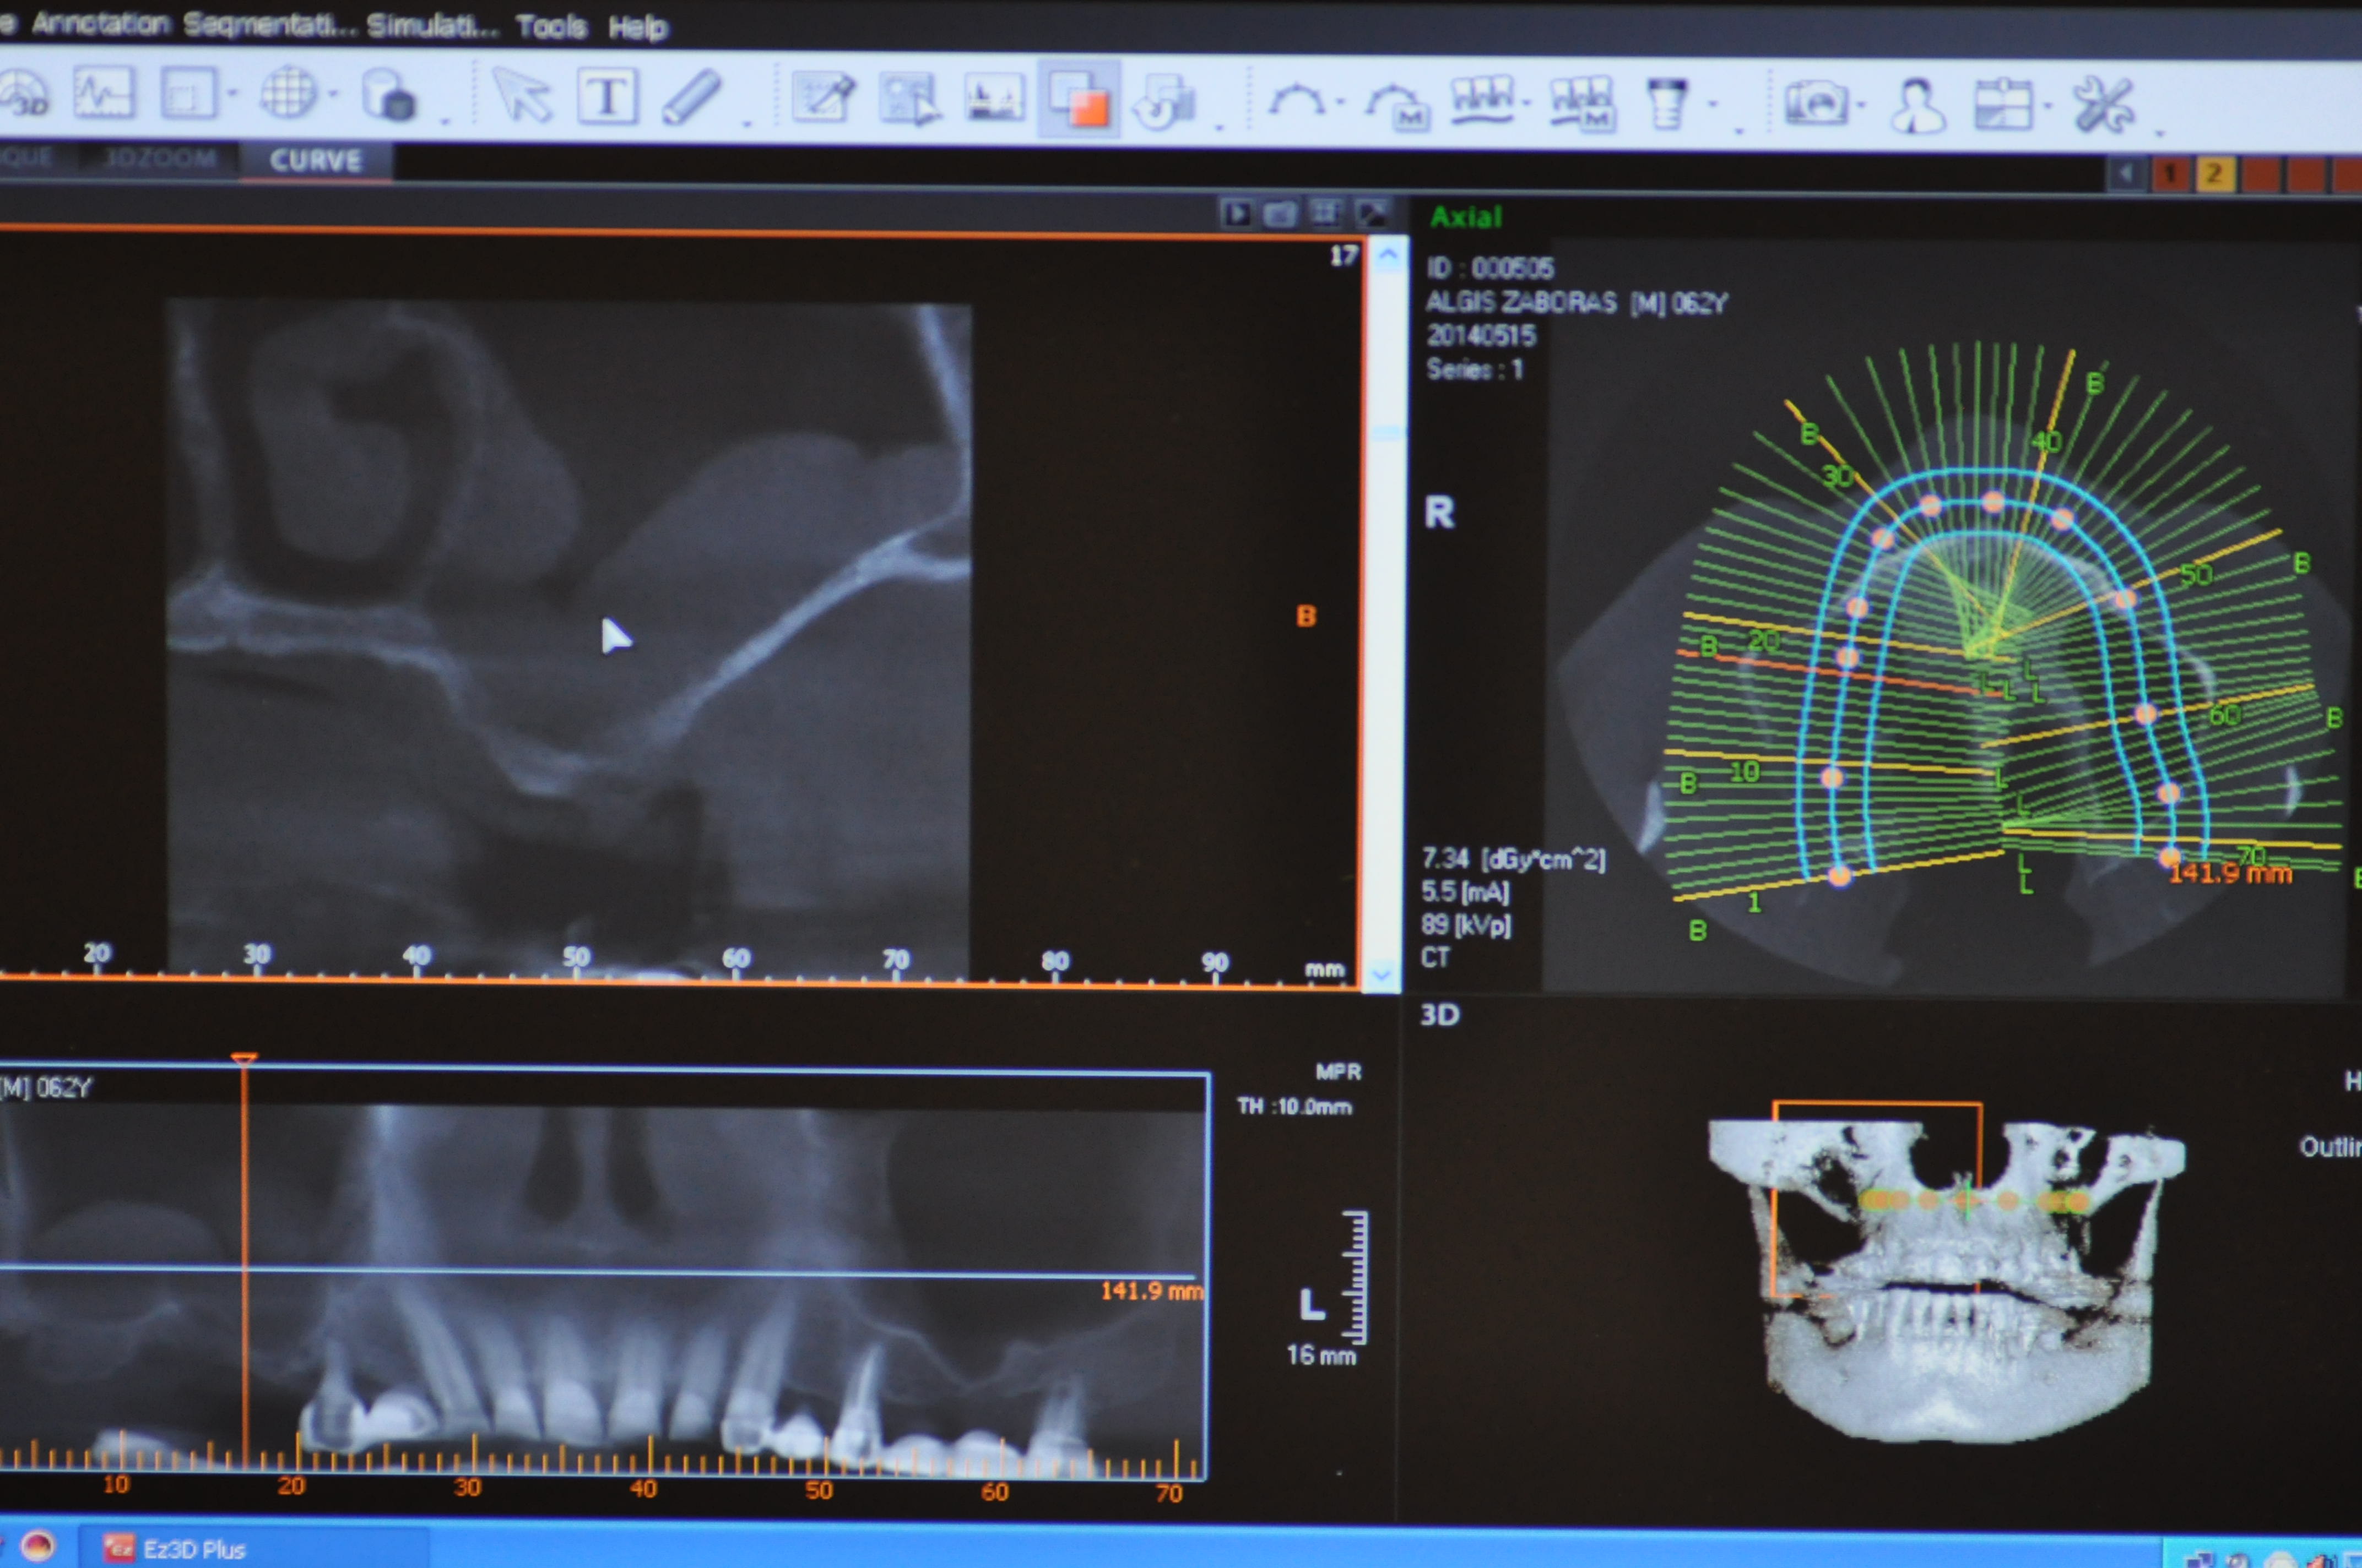Click cross-section scrollbar down arrow

pyautogui.click(x=1383, y=974)
